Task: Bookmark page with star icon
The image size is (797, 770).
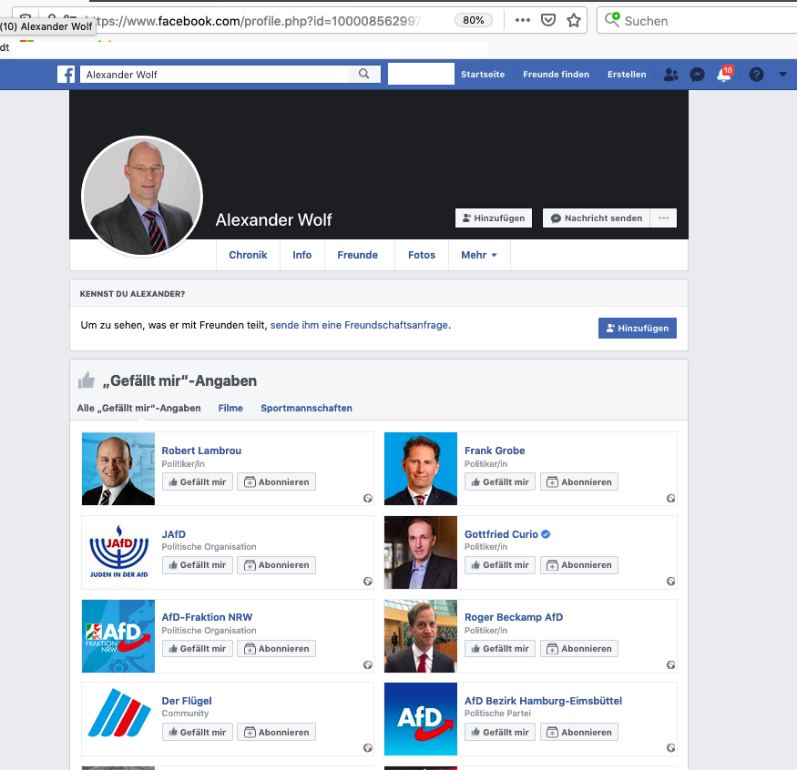Action: pos(574,20)
